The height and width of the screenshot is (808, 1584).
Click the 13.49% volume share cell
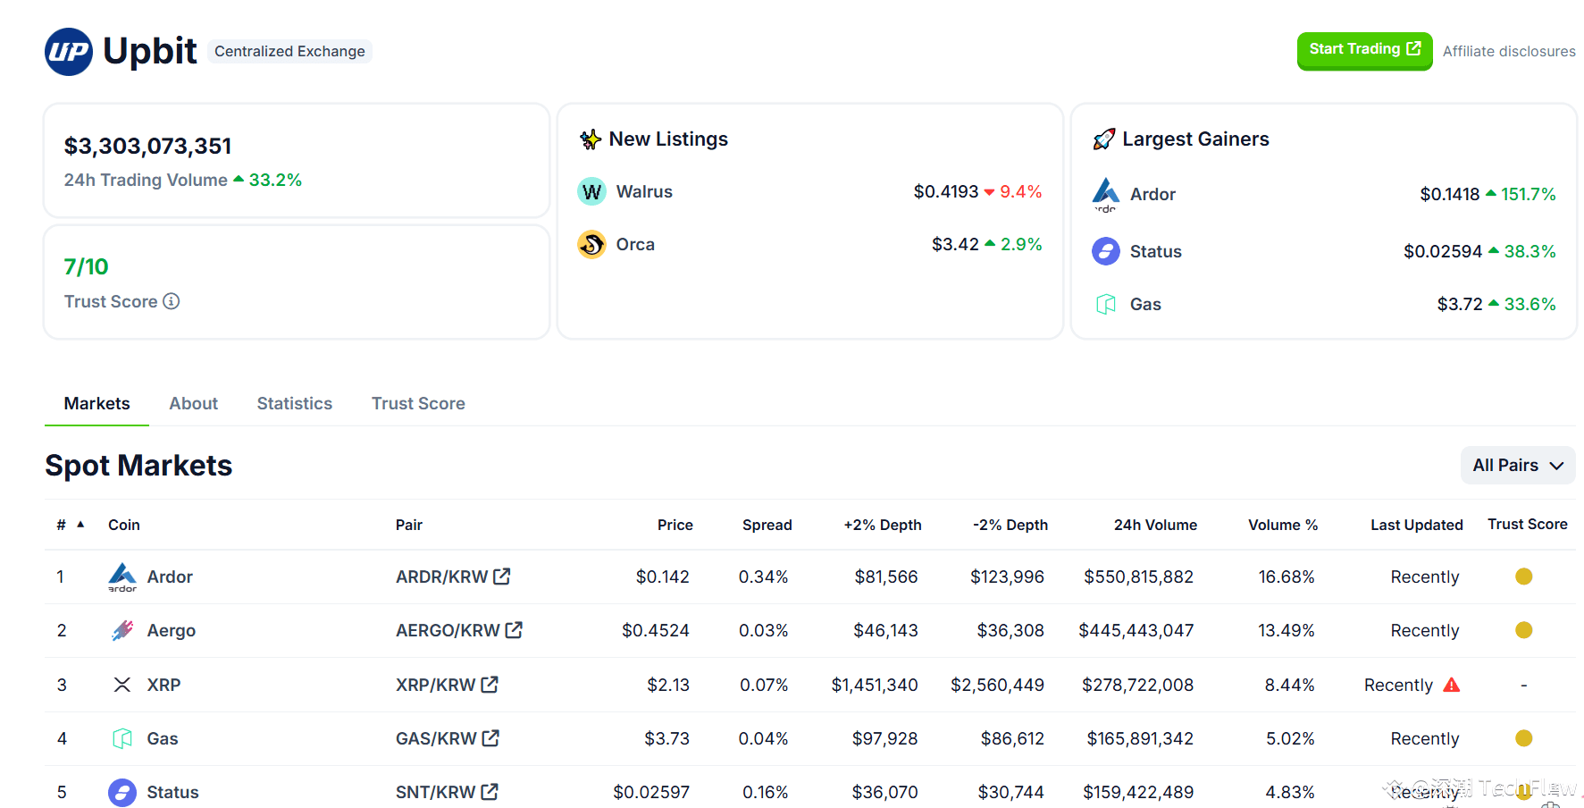[1286, 630]
